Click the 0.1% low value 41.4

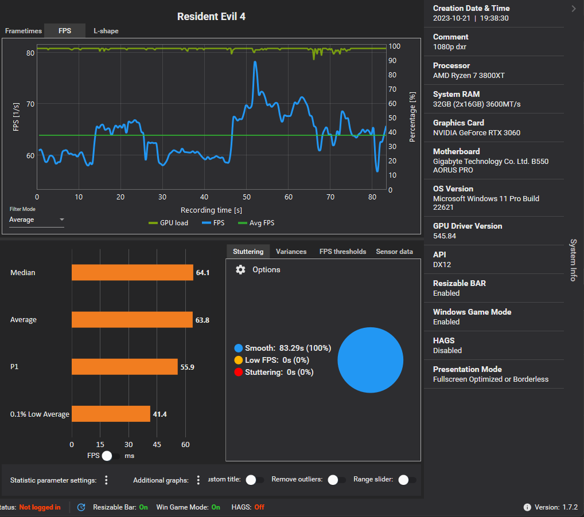160,414
